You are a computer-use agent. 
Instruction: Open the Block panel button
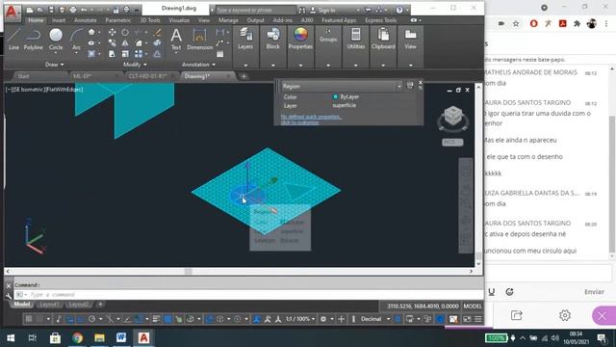(273, 39)
